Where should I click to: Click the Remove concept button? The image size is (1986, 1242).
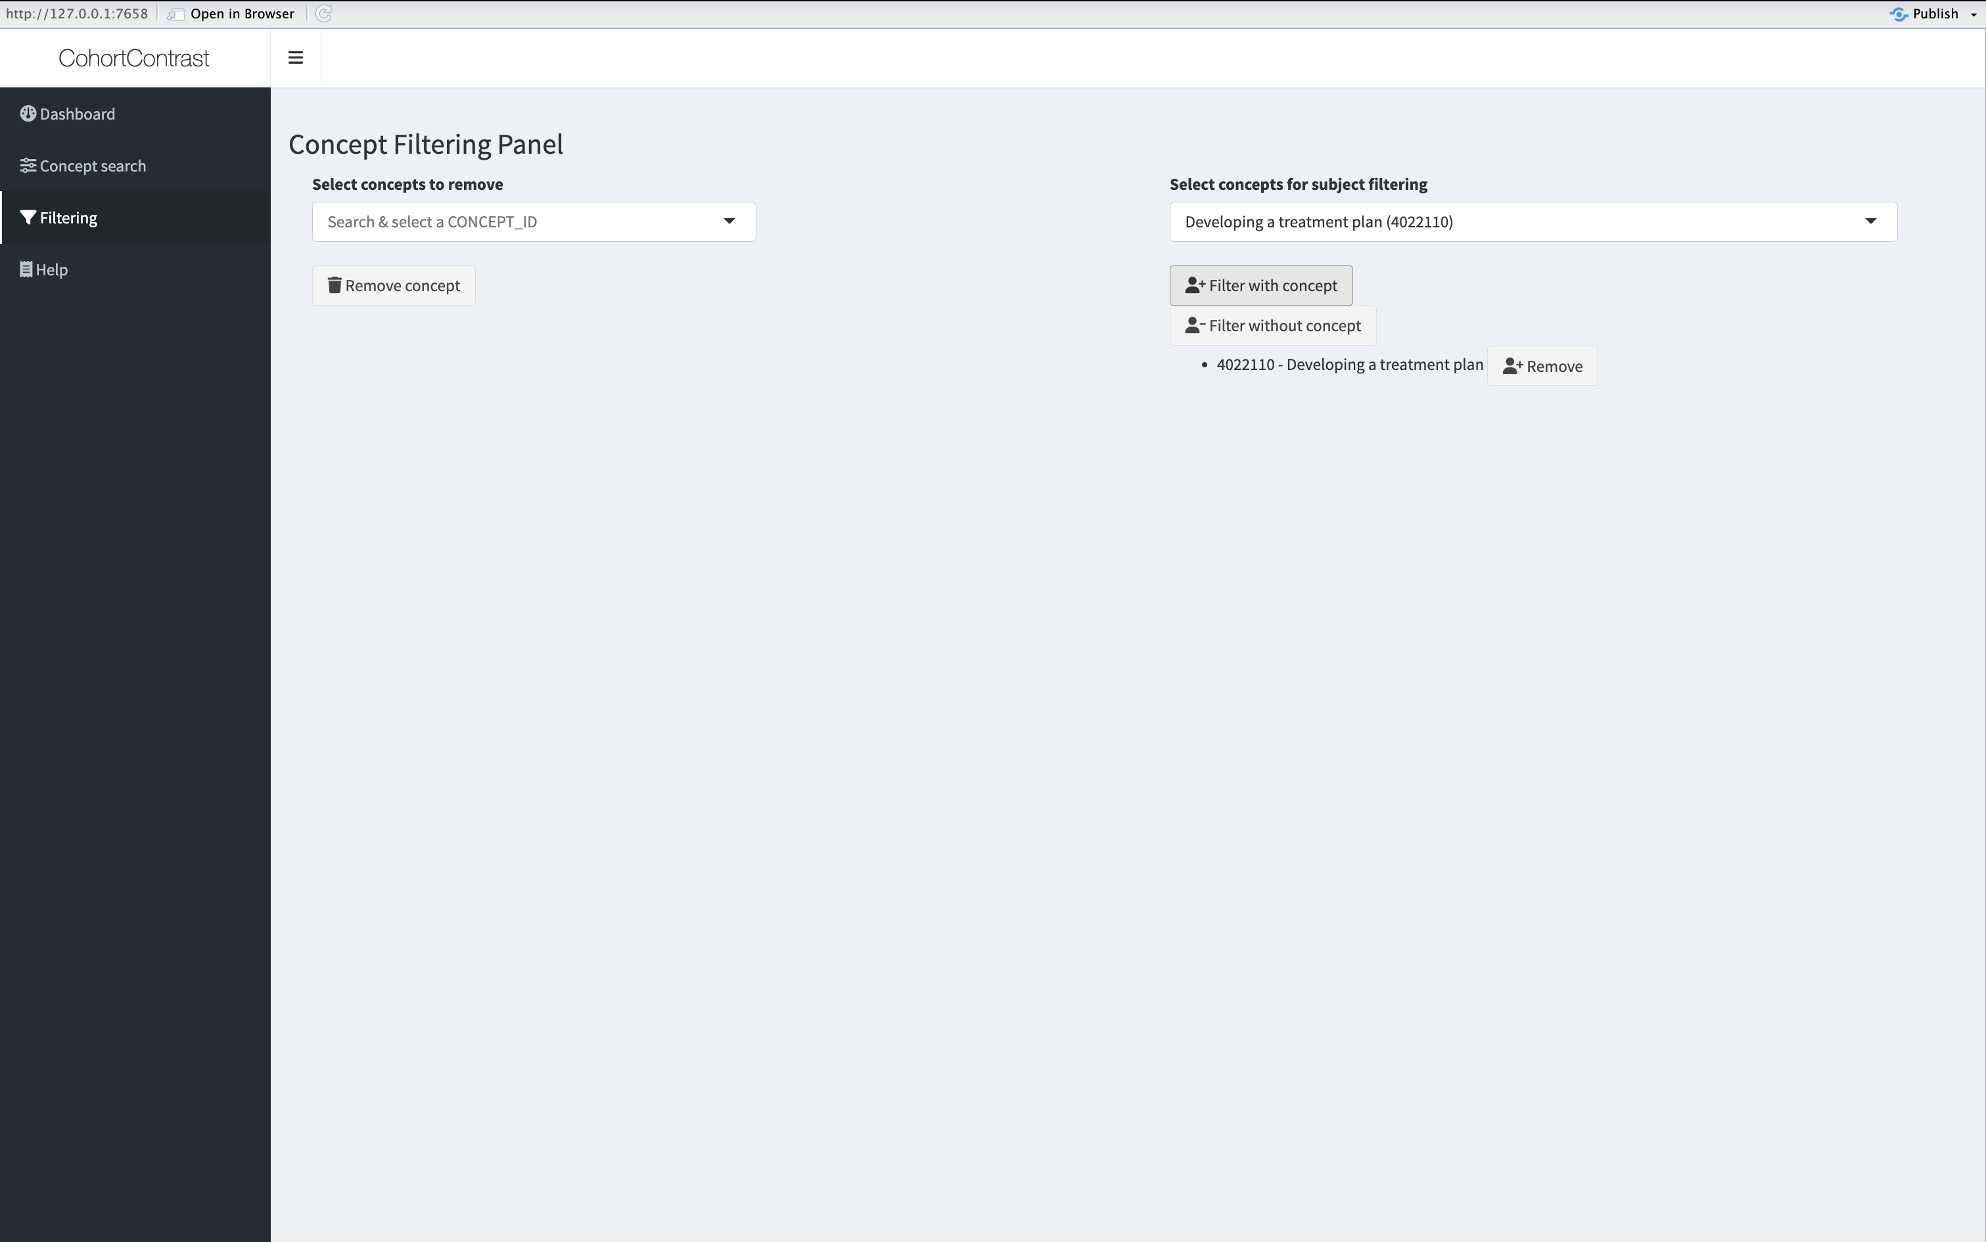tap(394, 285)
